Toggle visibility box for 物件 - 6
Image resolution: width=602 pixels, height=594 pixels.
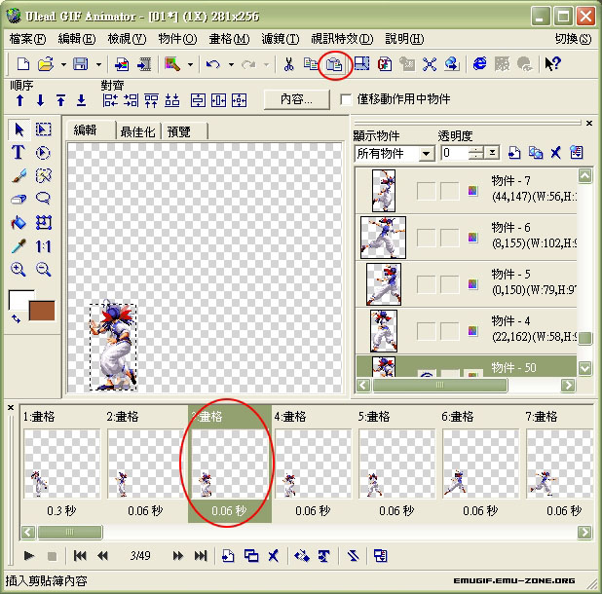click(426, 238)
